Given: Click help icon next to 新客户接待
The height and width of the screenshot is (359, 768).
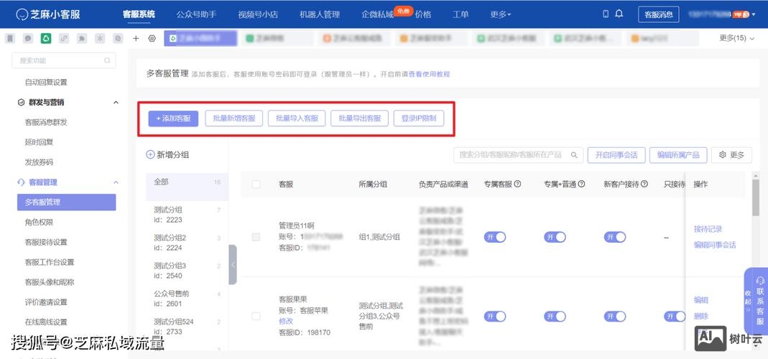Looking at the screenshot, I should pyautogui.click(x=644, y=184).
